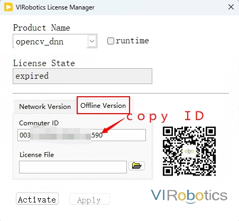Click the Computer ID field
This screenshot has width=239, height=221.
click(81, 135)
